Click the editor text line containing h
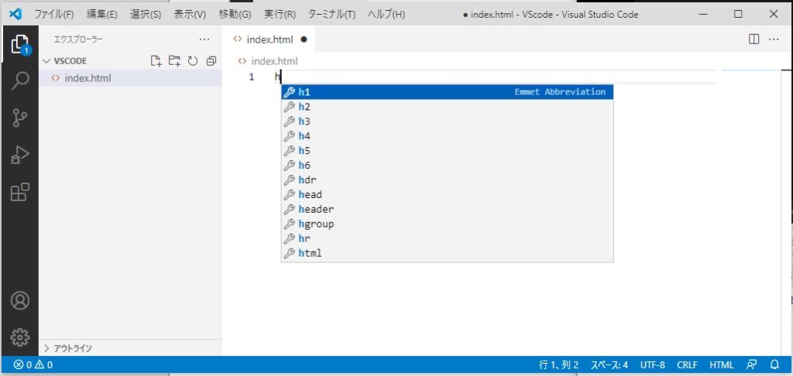793x376 pixels. tap(496, 77)
